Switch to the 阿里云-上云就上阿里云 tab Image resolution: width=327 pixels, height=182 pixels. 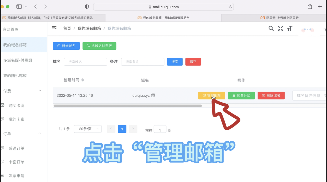click(274, 18)
